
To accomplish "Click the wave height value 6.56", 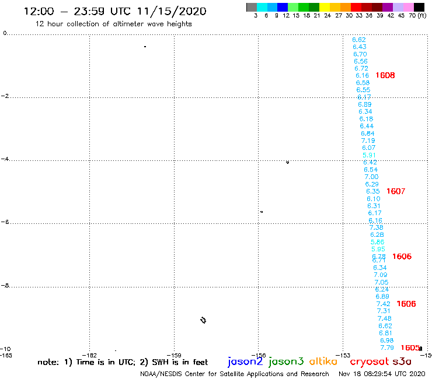I will (x=361, y=61).
